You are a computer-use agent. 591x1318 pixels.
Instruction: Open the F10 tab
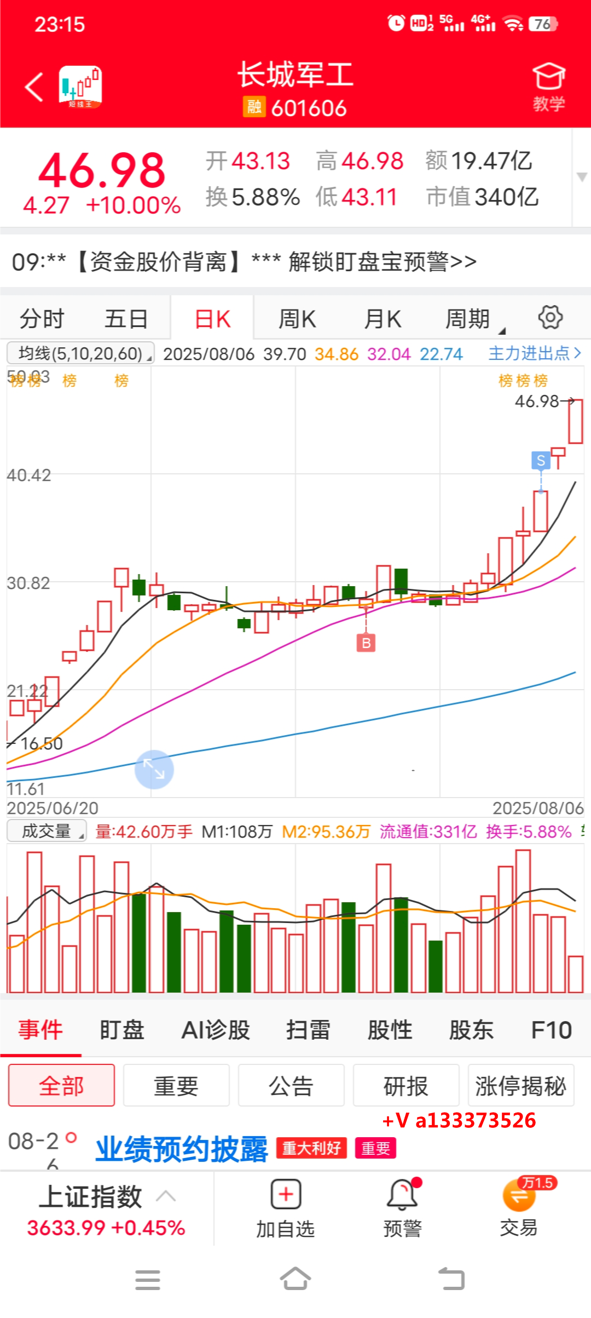click(552, 1030)
